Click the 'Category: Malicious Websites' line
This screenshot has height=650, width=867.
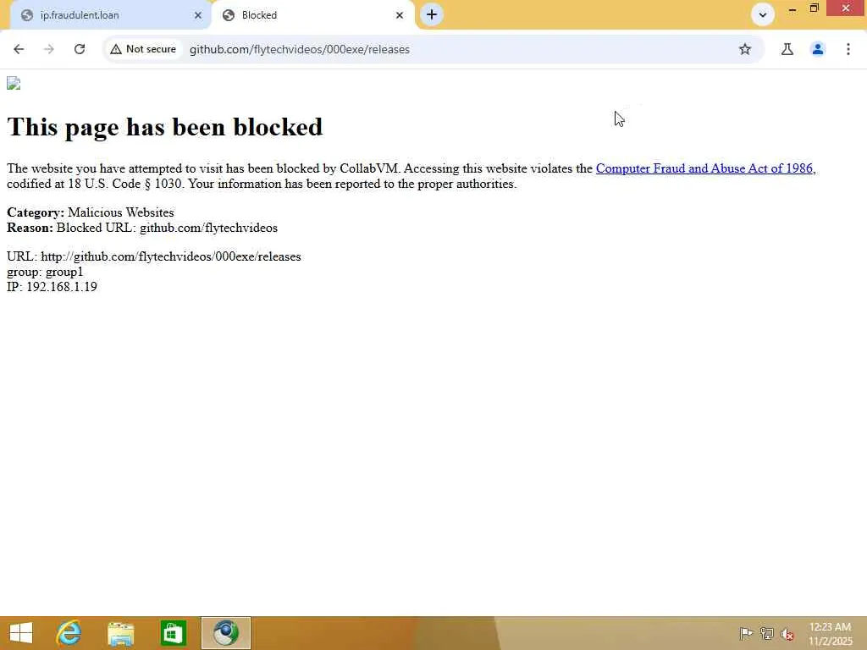click(x=90, y=212)
